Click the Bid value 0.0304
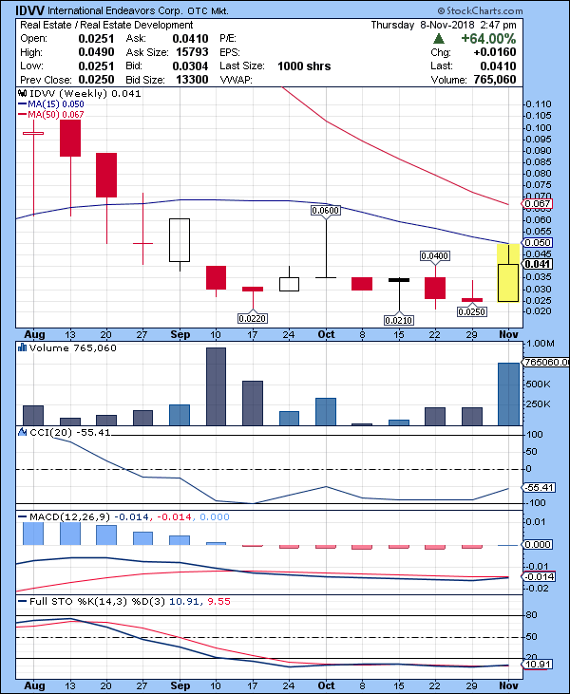The image size is (570, 694). 190,66
